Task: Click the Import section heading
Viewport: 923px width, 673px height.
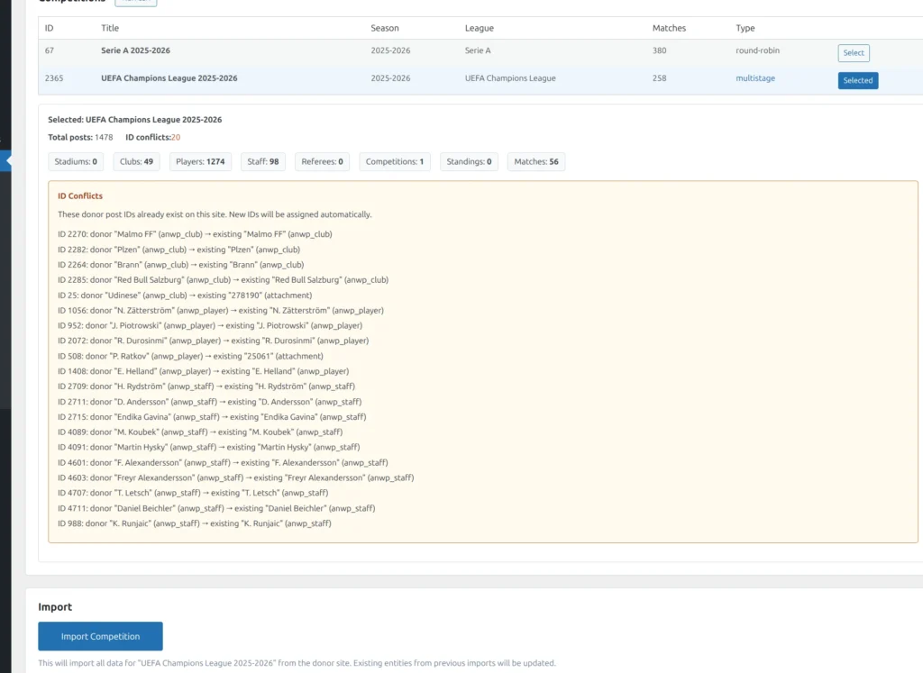Action: coord(55,607)
